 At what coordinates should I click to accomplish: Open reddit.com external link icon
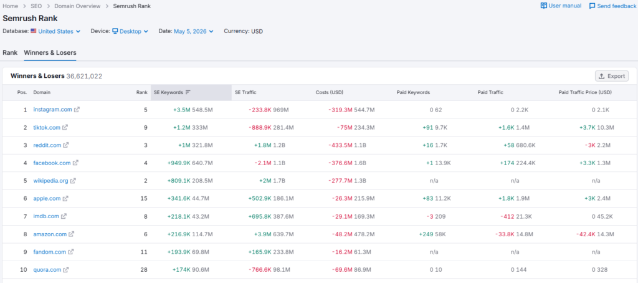click(66, 145)
